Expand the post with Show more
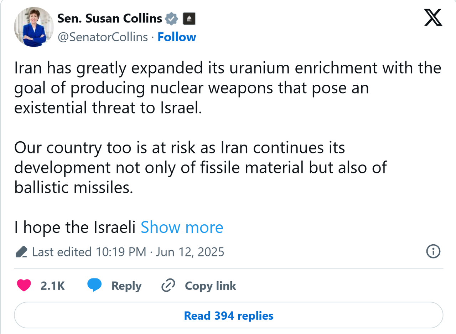The image size is (456, 334). coord(182,227)
